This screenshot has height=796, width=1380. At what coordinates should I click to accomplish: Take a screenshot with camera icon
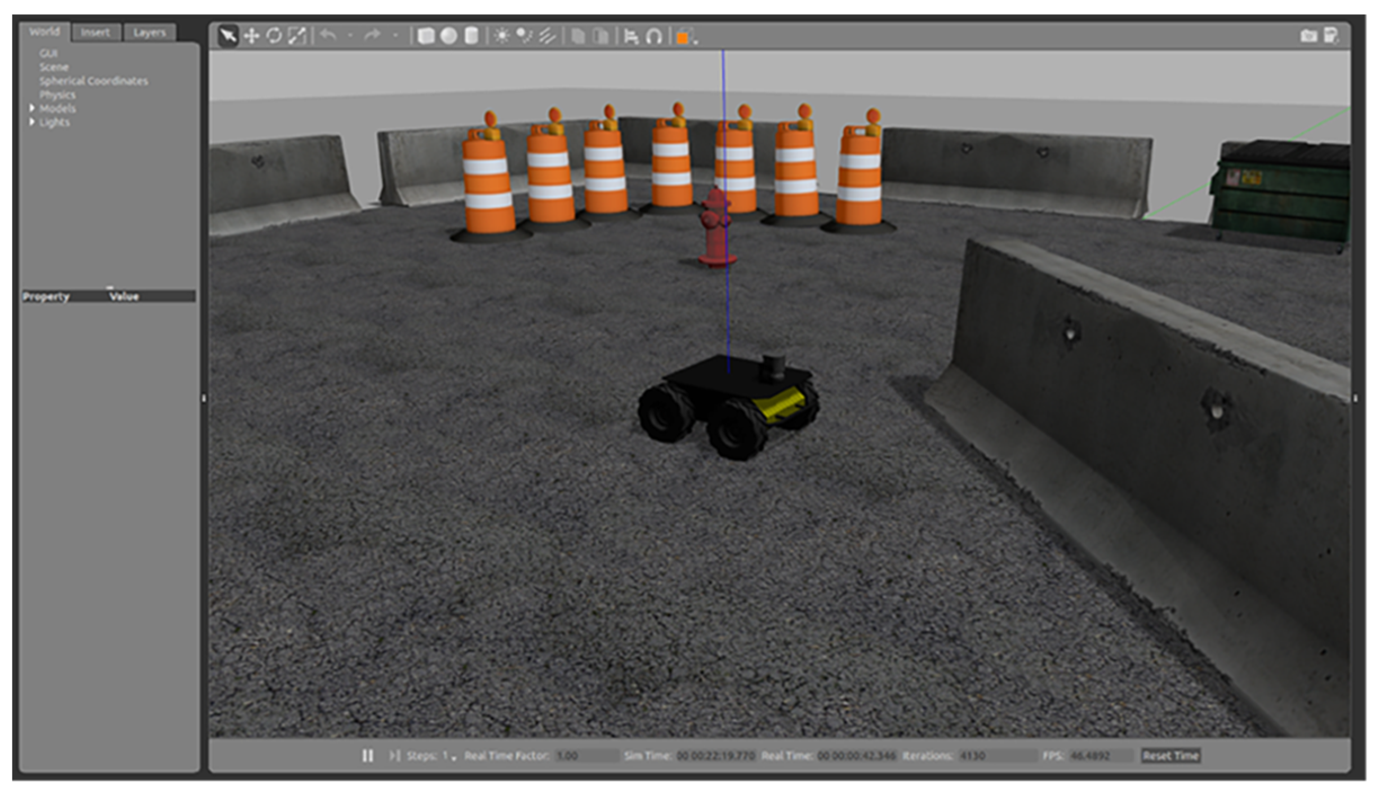pos(1308,37)
